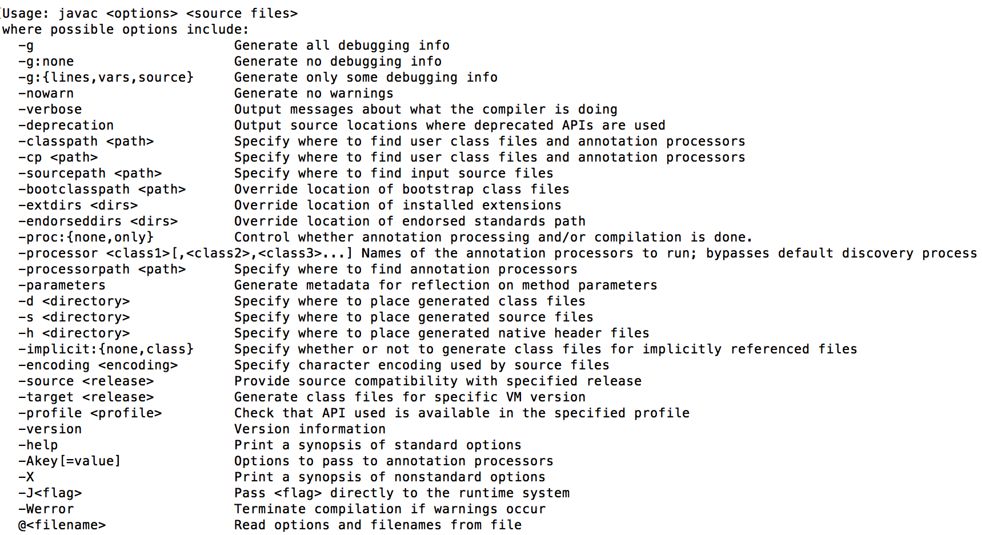Click the -proc:{none,only} option
The image size is (982, 535).
click(x=86, y=238)
